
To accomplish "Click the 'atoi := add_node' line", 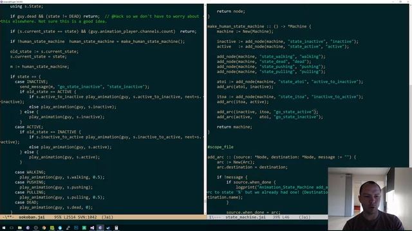I will click(290, 81).
